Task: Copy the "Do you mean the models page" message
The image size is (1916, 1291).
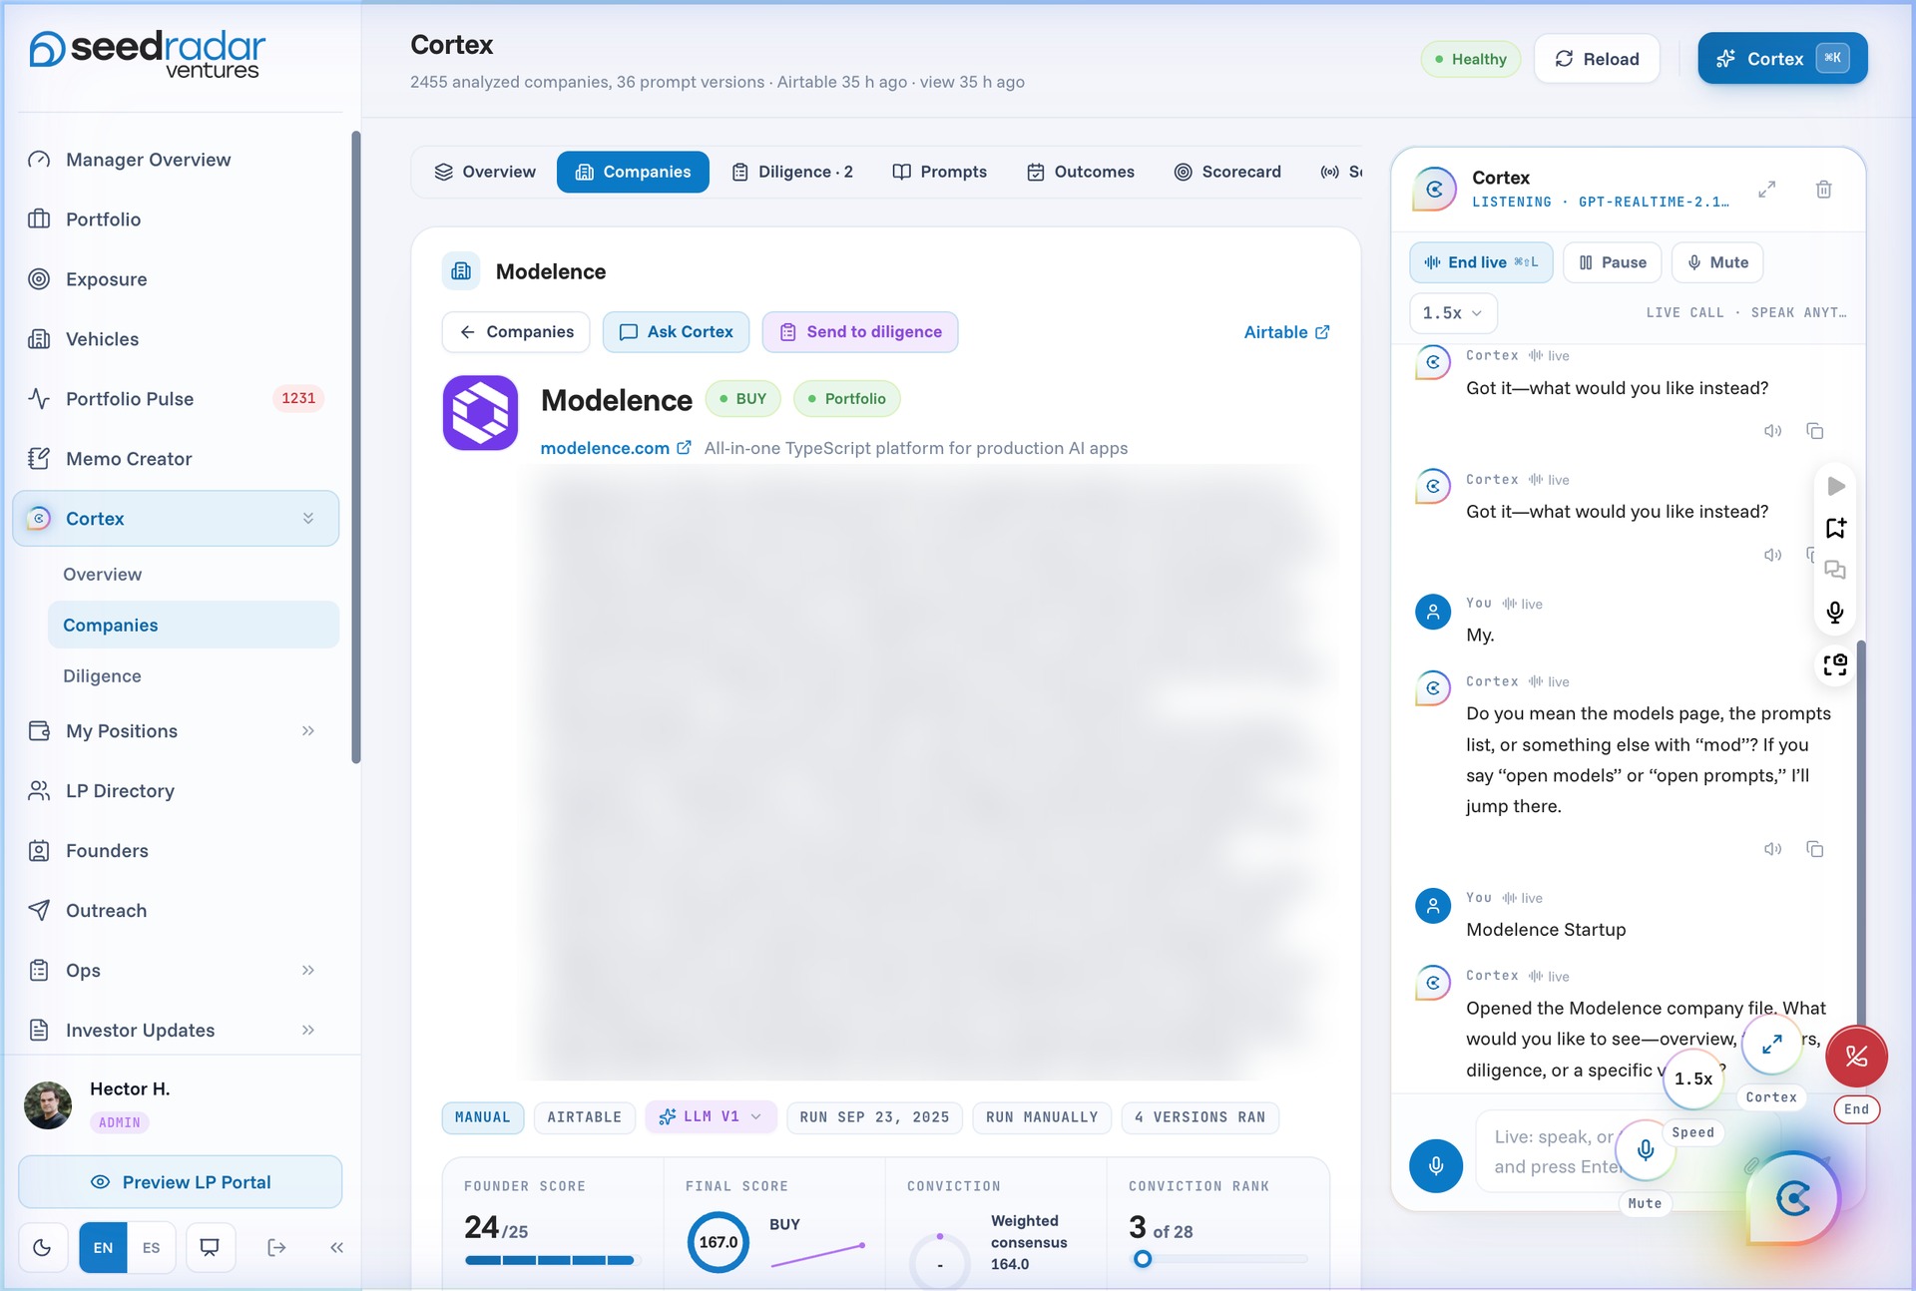Action: click(x=1814, y=849)
